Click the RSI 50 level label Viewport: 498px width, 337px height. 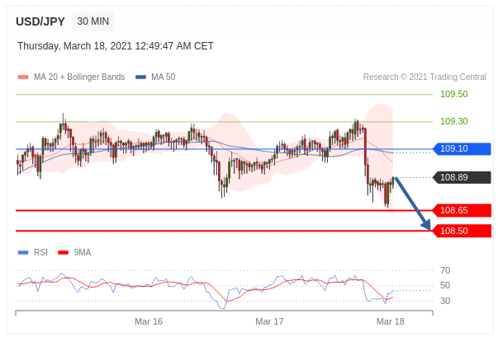tap(445, 285)
